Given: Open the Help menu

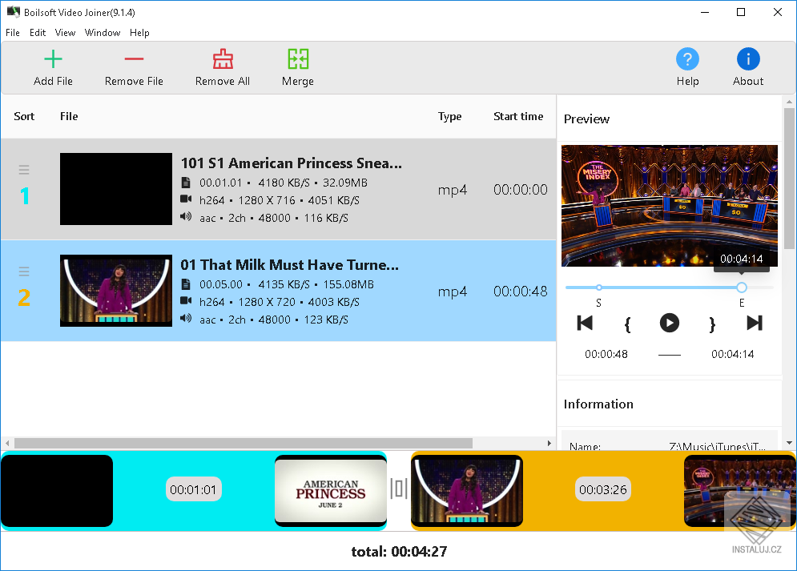Looking at the screenshot, I should (139, 33).
